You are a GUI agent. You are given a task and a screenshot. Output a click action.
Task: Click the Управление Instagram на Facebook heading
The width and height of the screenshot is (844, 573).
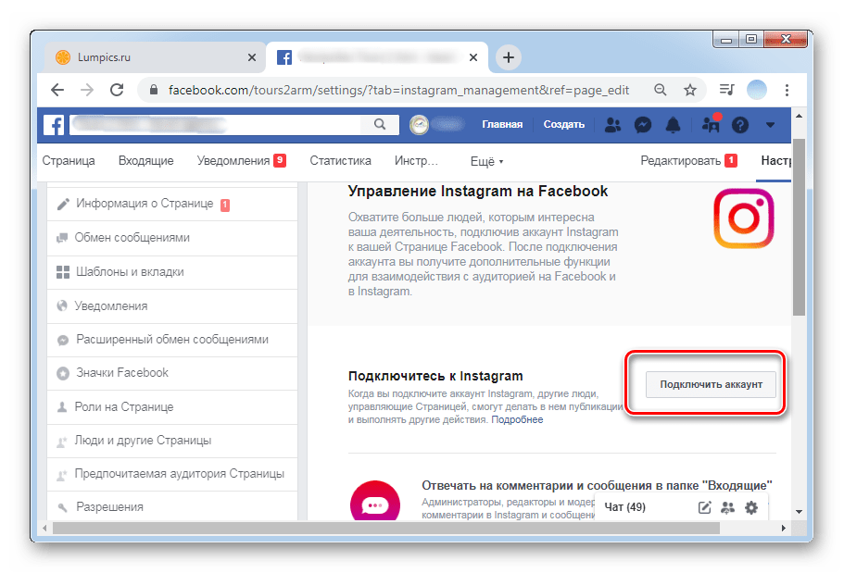click(x=477, y=192)
